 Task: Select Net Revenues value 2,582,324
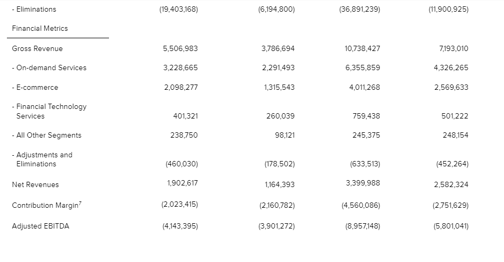click(451, 185)
